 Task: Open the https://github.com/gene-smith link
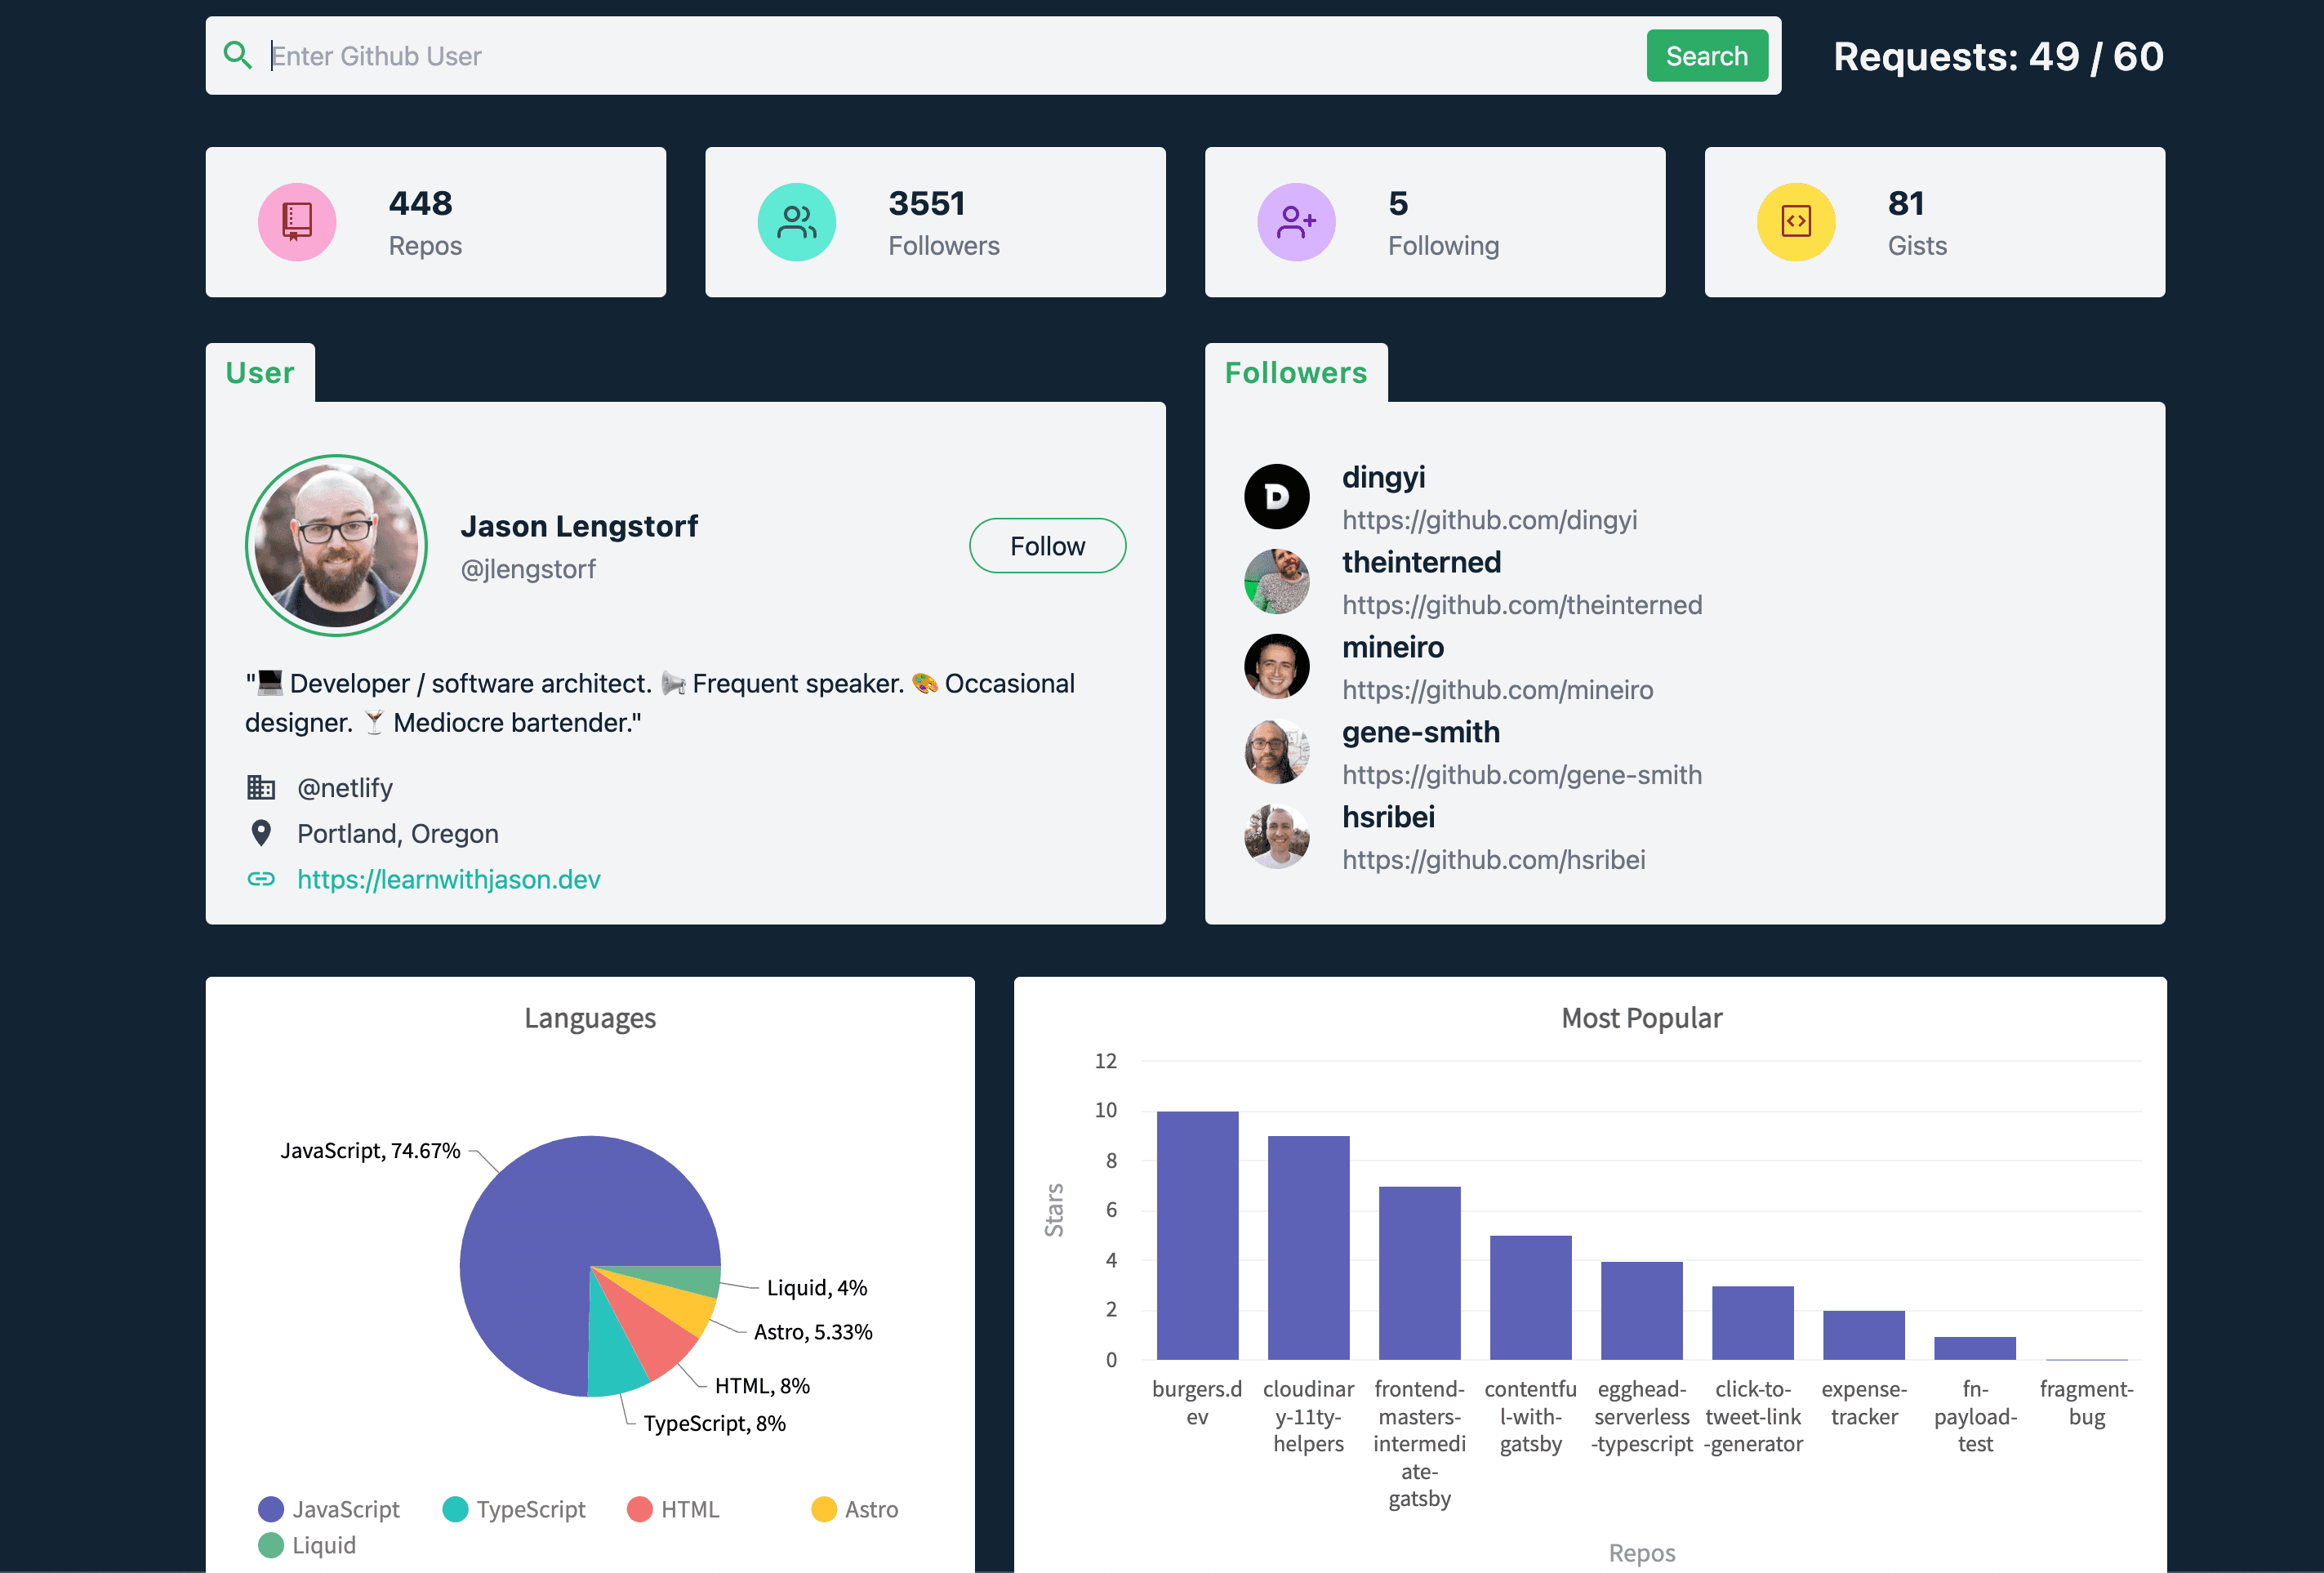(1522, 775)
